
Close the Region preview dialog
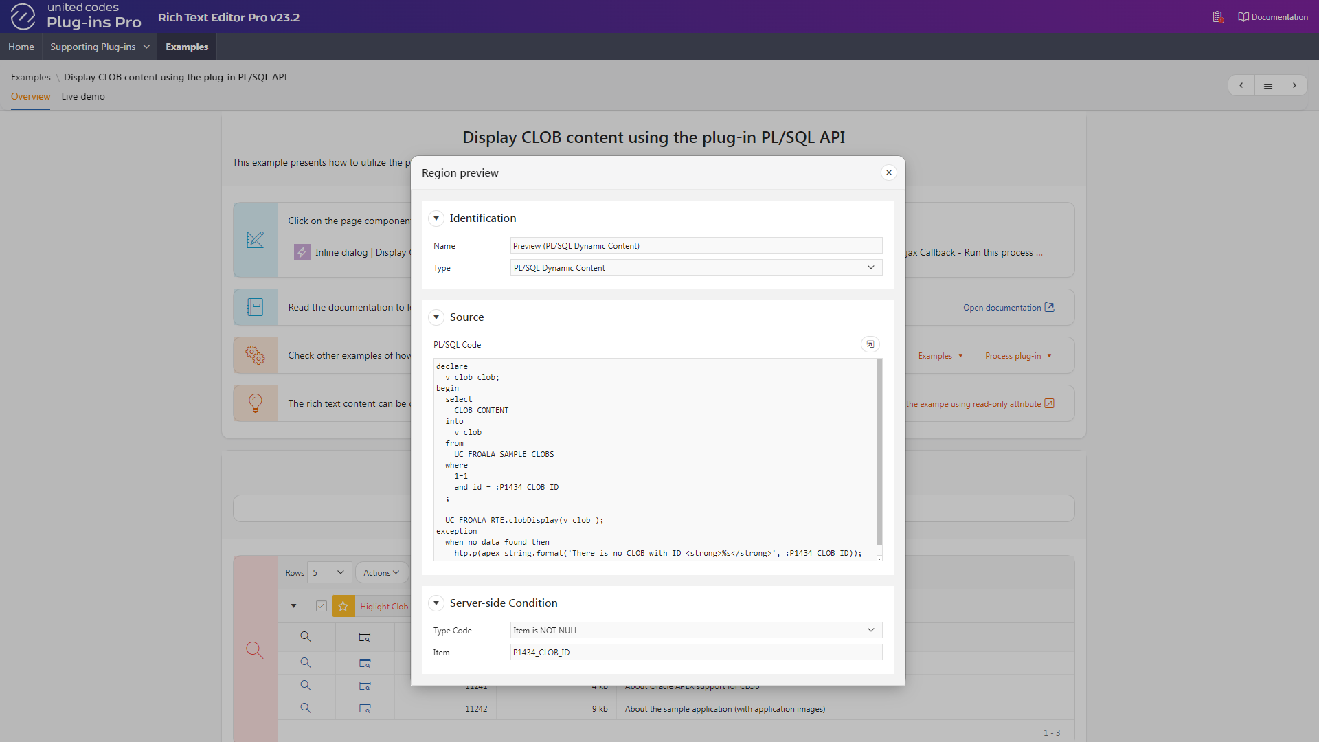coord(889,172)
